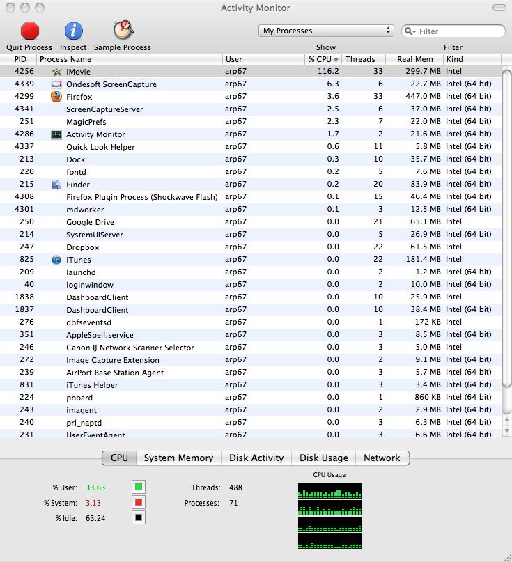Click the 116.2 CPU value for iMovie
This screenshot has height=562, width=512.
coord(328,71)
